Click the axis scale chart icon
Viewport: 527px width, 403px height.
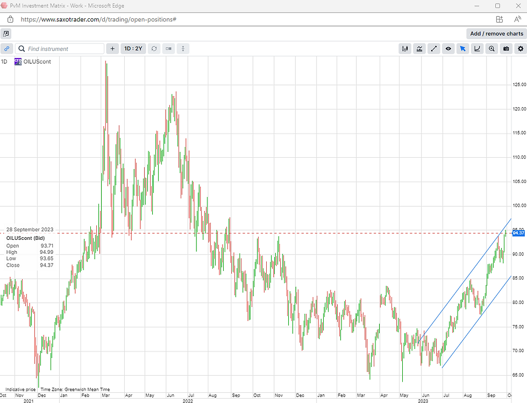[478, 49]
